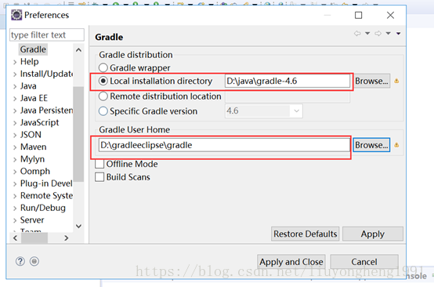
Task: Click the back navigation arrow icon
Action: 357,34
